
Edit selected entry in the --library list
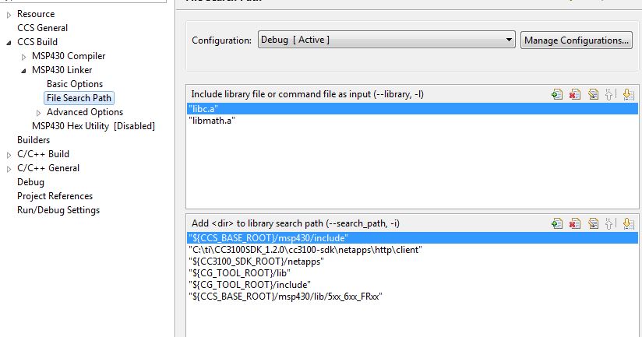593,94
